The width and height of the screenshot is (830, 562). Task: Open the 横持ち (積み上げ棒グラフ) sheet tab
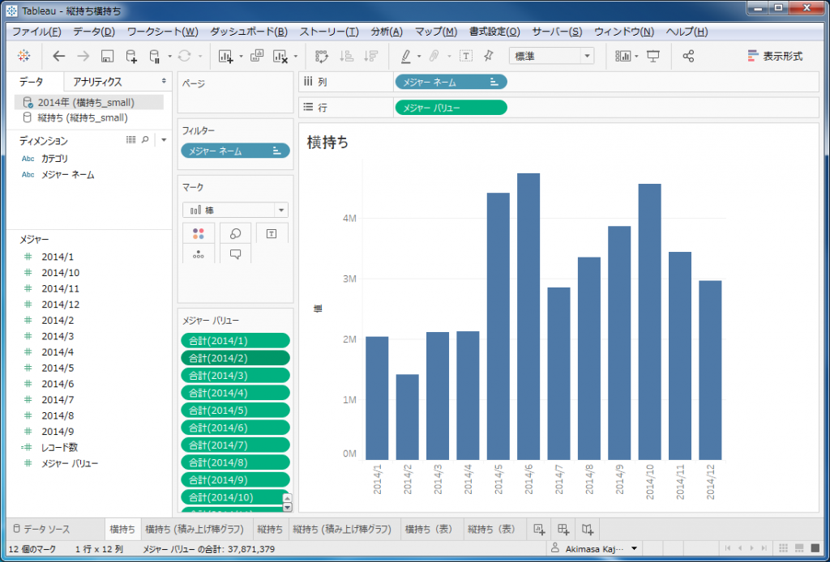pos(194,529)
